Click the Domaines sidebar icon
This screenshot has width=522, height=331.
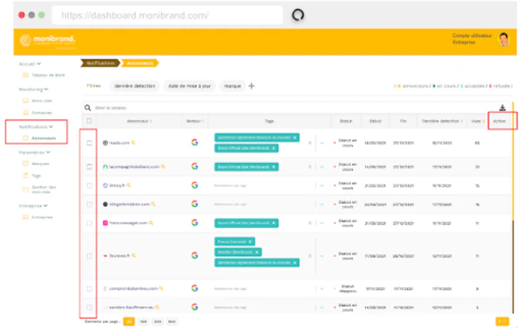(x=26, y=113)
